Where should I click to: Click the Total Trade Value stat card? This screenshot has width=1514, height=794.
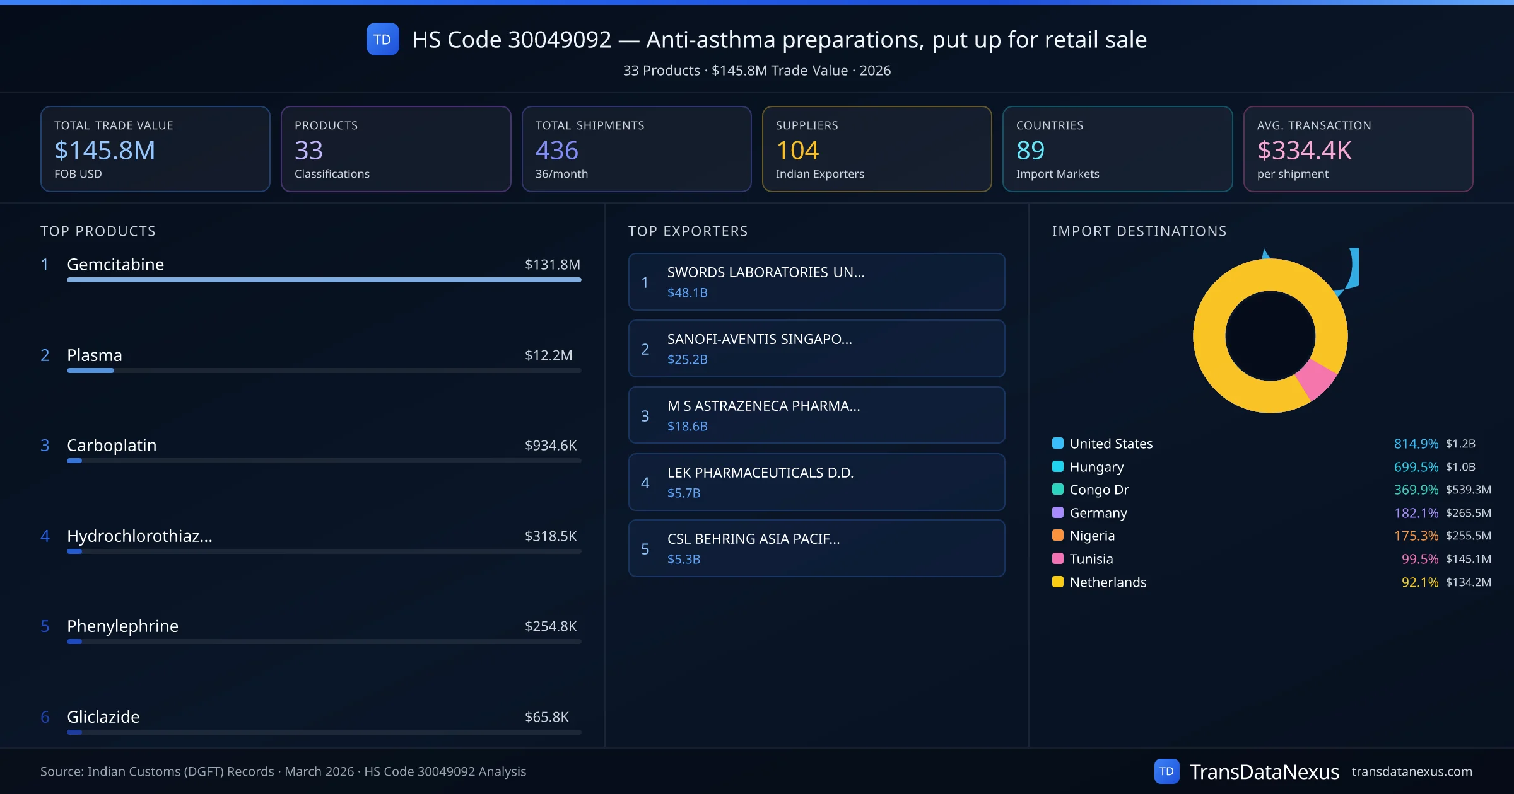[x=155, y=149]
